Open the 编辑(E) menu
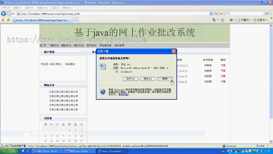 [x=18, y=8]
